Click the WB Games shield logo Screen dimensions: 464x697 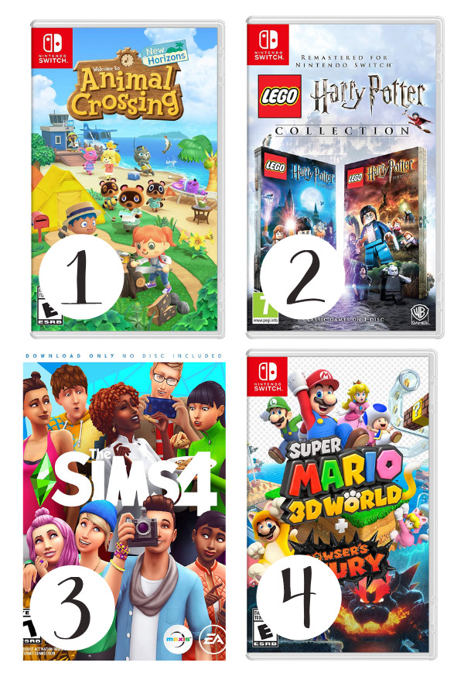(x=420, y=315)
